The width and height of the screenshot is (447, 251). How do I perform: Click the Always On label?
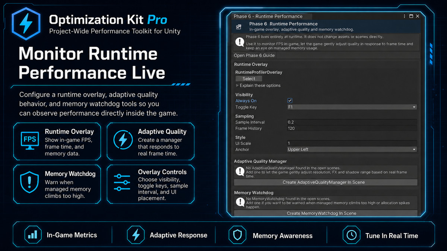[246, 101]
